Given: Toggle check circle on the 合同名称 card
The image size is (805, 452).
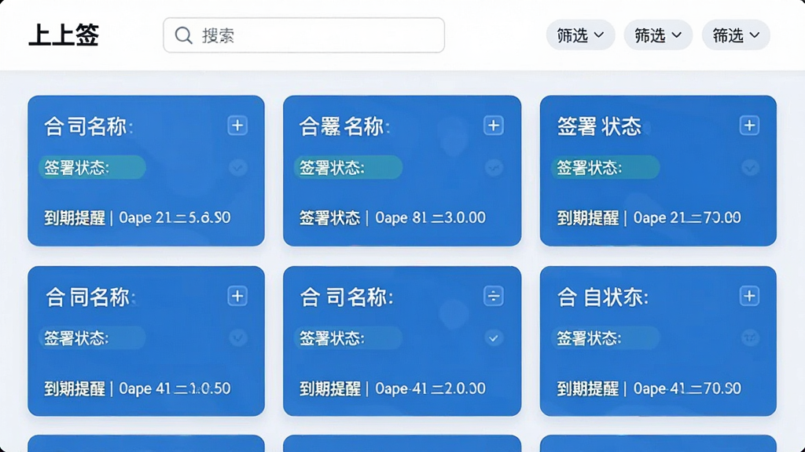Looking at the screenshot, I should (237, 337).
